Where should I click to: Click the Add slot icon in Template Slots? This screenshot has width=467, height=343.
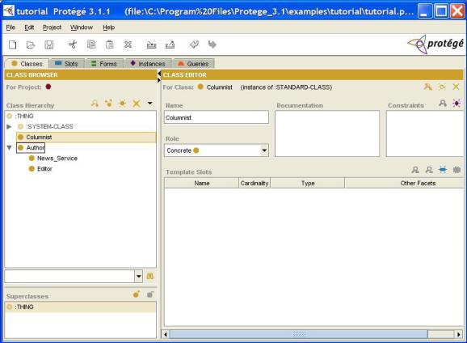(x=456, y=170)
